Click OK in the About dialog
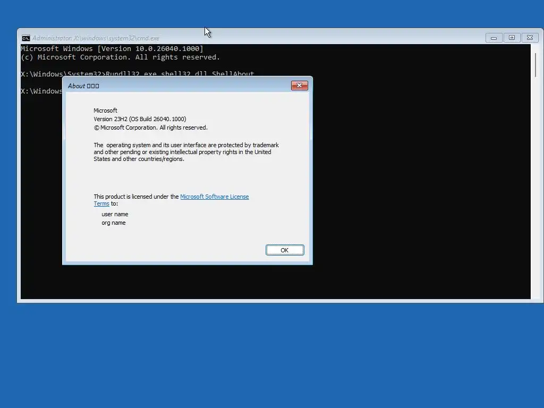The height and width of the screenshot is (408, 544). (x=285, y=250)
